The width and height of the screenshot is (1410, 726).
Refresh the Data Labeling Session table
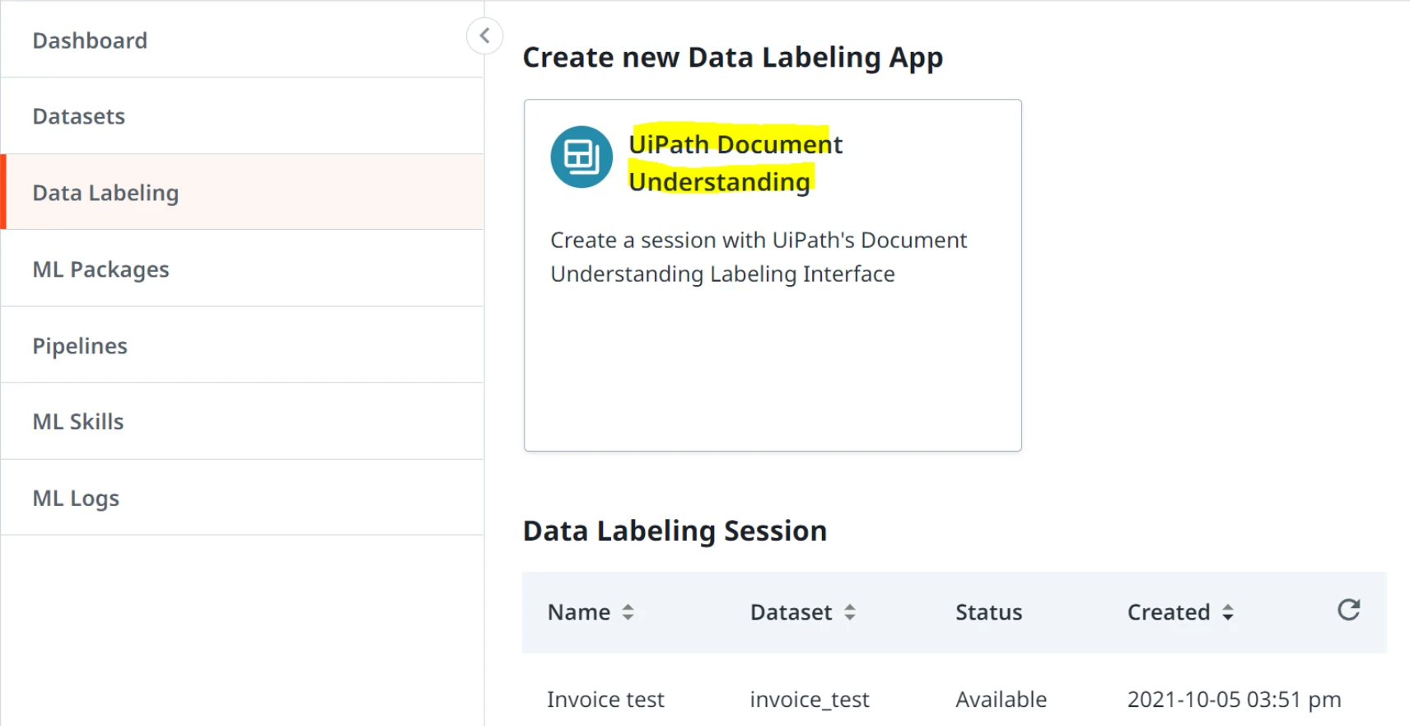[x=1348, y=610]
